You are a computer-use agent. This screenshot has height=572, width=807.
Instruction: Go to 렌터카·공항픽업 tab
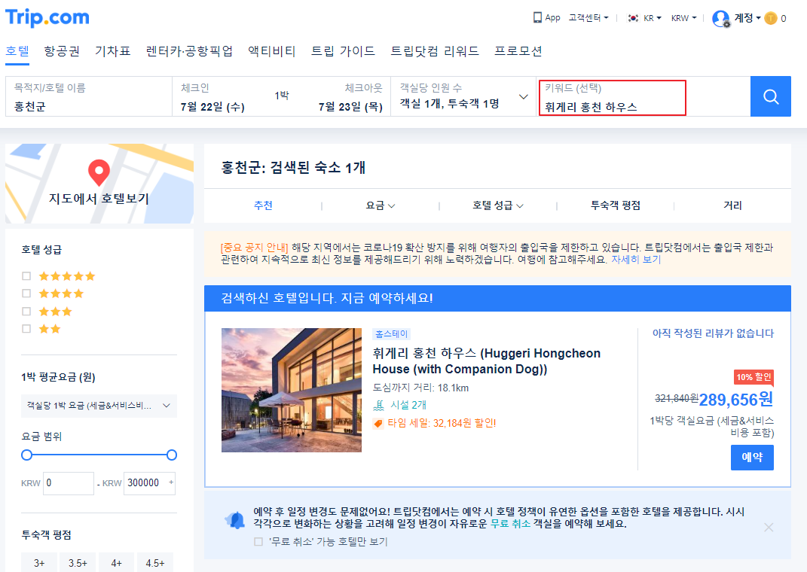tap(189, 51)
